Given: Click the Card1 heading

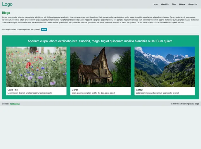Looking at the screenshot, I should coord(75,90).
